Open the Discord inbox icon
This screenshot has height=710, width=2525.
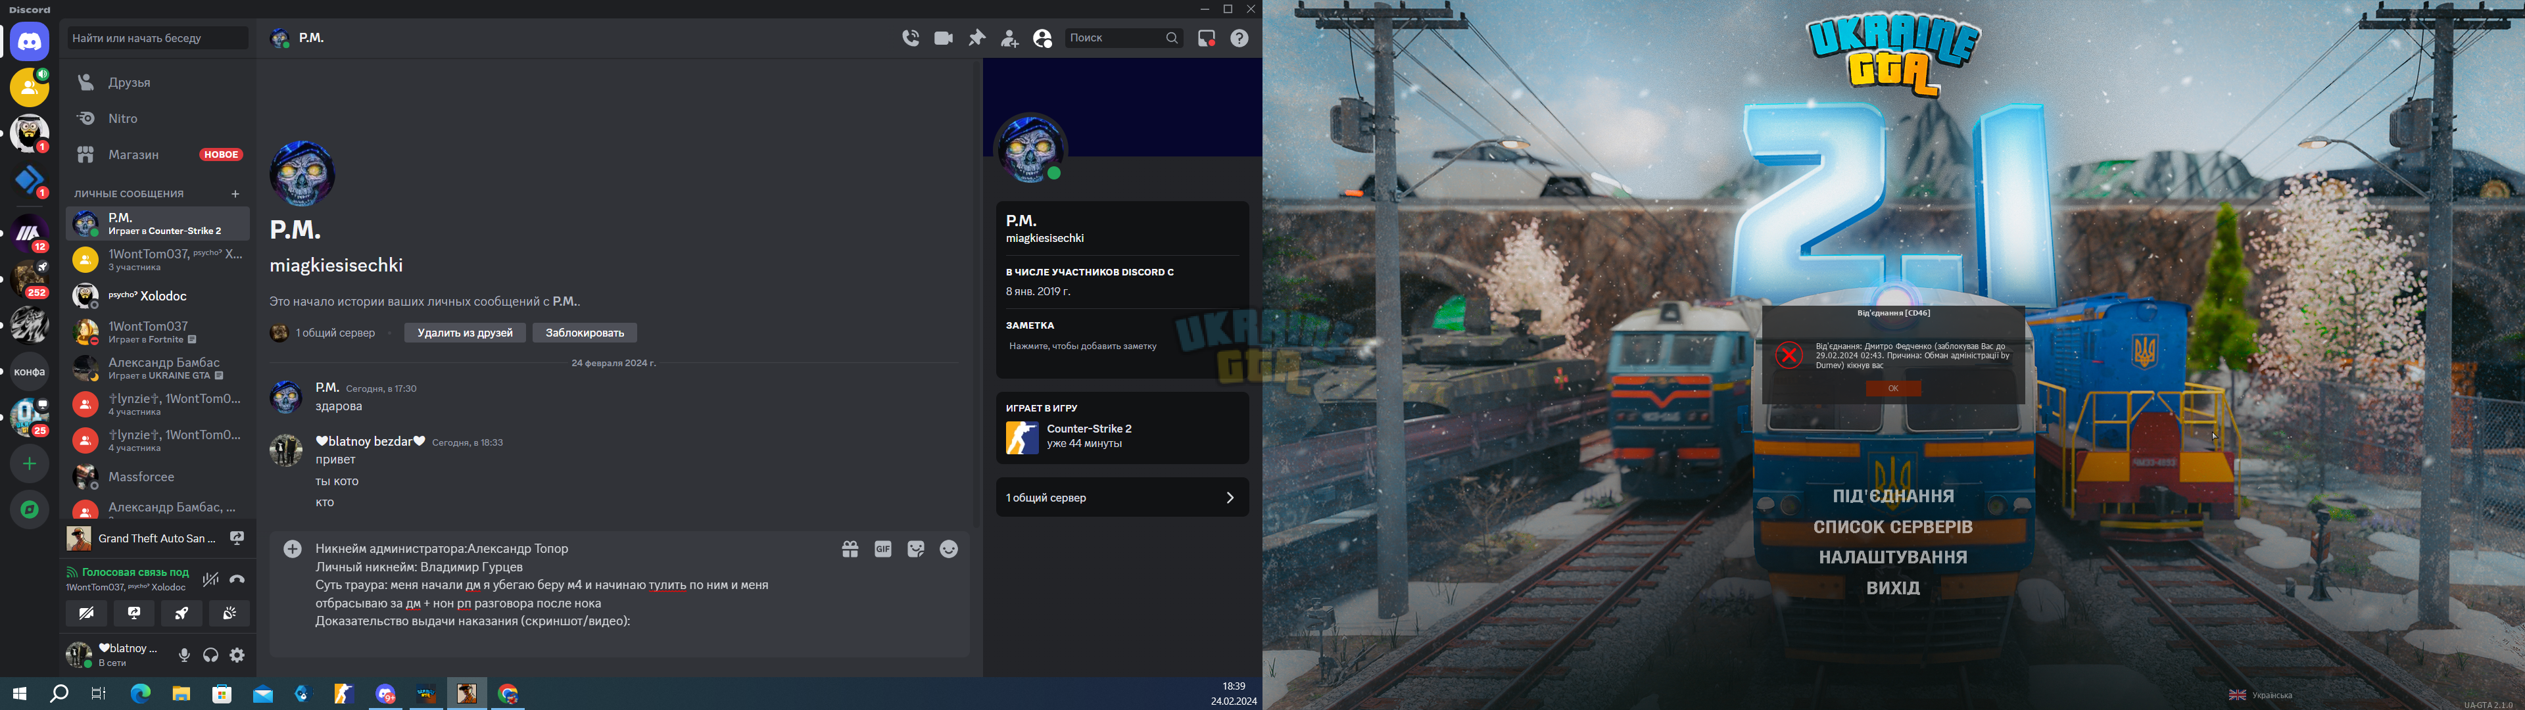1207,38
